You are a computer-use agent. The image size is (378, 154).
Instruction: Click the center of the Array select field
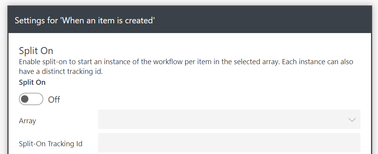(x=229, y=119)
